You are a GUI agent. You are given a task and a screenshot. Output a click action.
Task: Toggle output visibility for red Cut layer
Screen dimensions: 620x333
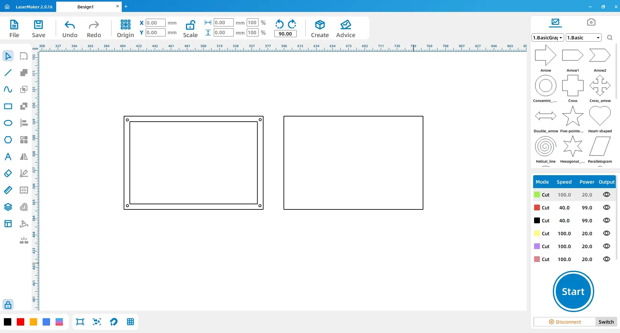click(606, 207)
